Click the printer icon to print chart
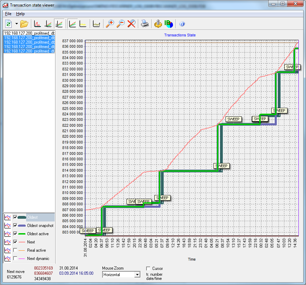 coord(145,24)
